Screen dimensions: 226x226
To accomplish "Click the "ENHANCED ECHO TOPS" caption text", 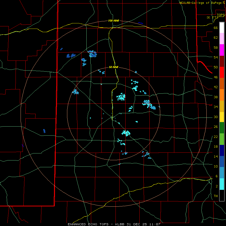I will click(x=88, y=224).
